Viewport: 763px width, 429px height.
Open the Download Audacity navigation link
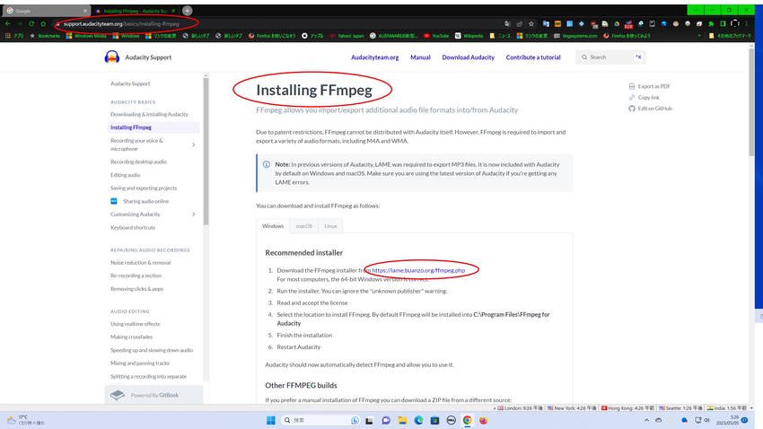[x=468, y=57]
